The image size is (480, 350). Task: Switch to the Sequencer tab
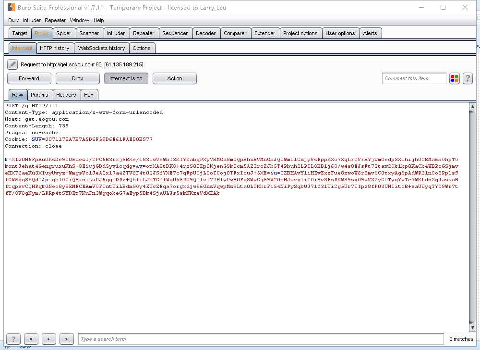click(175, 33)
